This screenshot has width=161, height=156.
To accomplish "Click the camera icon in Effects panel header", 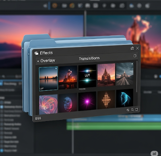I will click(132, 48).
